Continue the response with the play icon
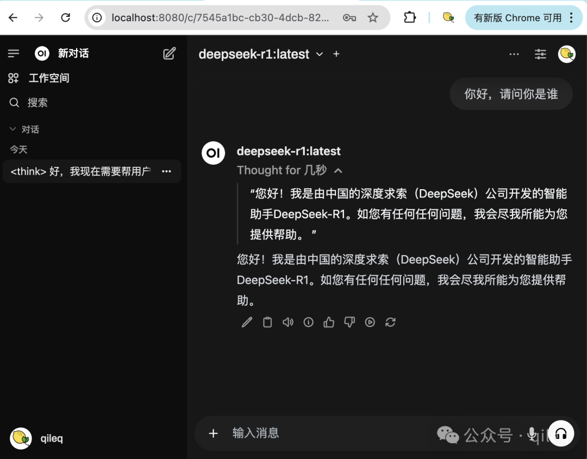Screen dimensions: 587x459 (370, 322)
